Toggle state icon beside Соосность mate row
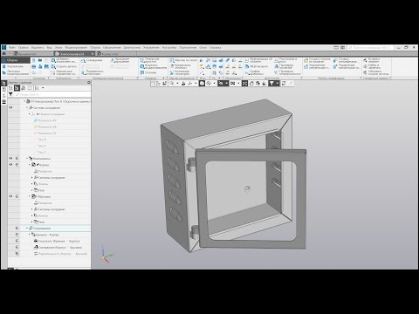419x314 pixels. [x=17, y=241]
